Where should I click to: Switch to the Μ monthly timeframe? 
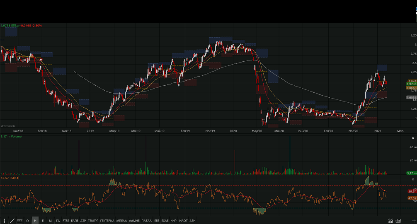point(50,221)
